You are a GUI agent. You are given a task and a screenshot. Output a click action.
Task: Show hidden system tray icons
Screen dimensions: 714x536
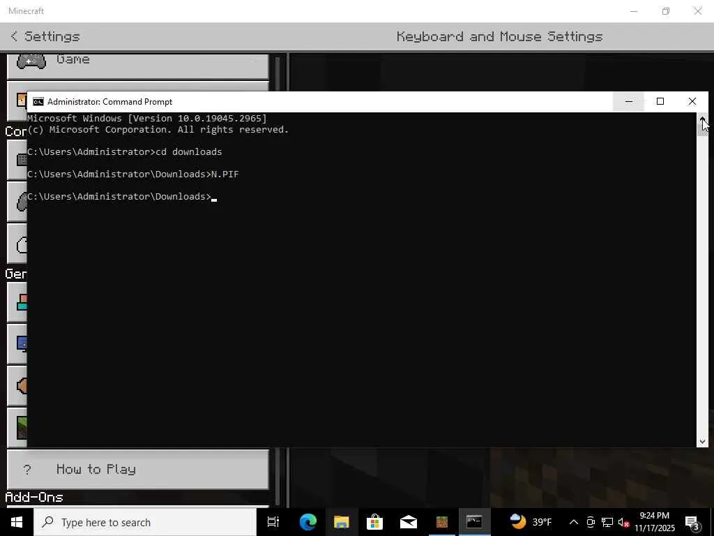(x=574, y=522)
